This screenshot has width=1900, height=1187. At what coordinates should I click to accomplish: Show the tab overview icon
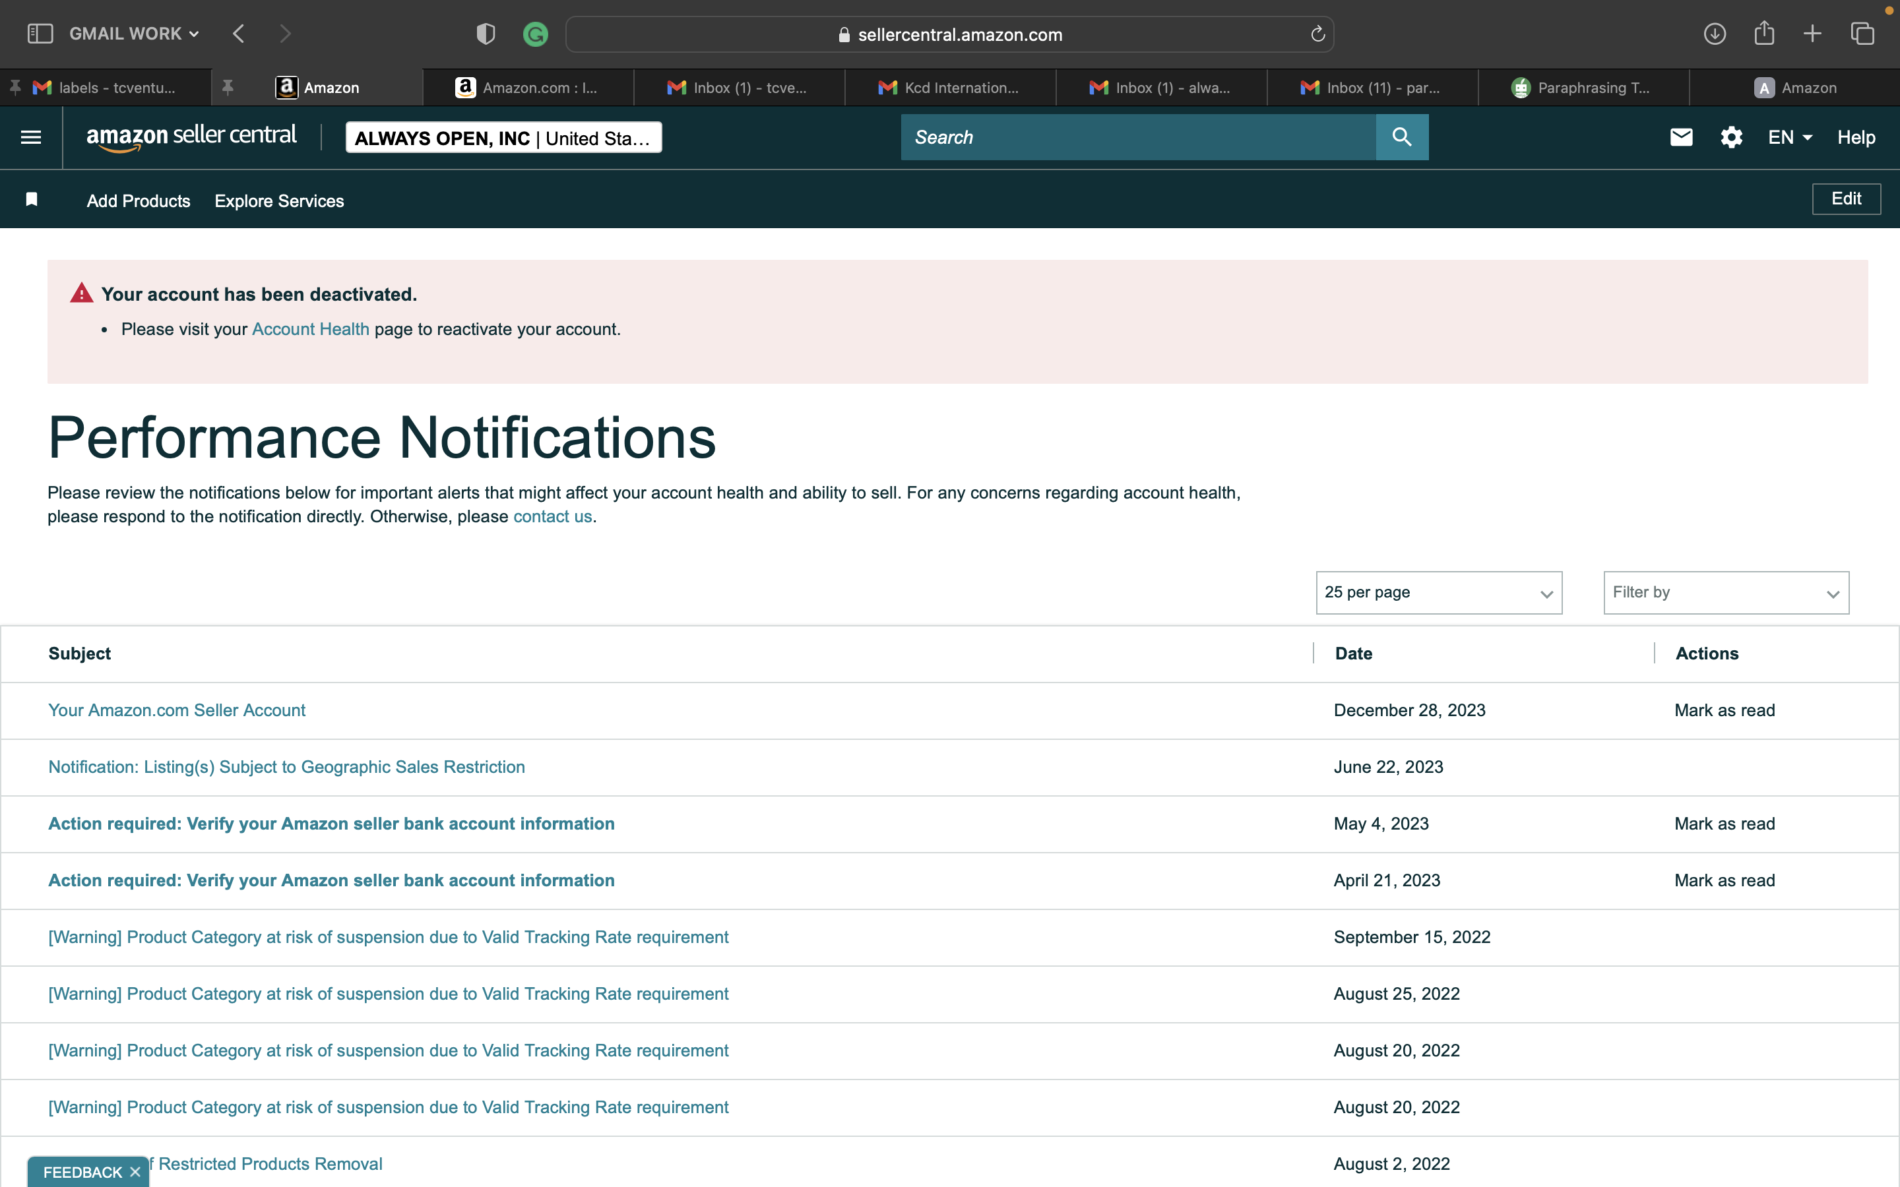tap(1862, 34)
